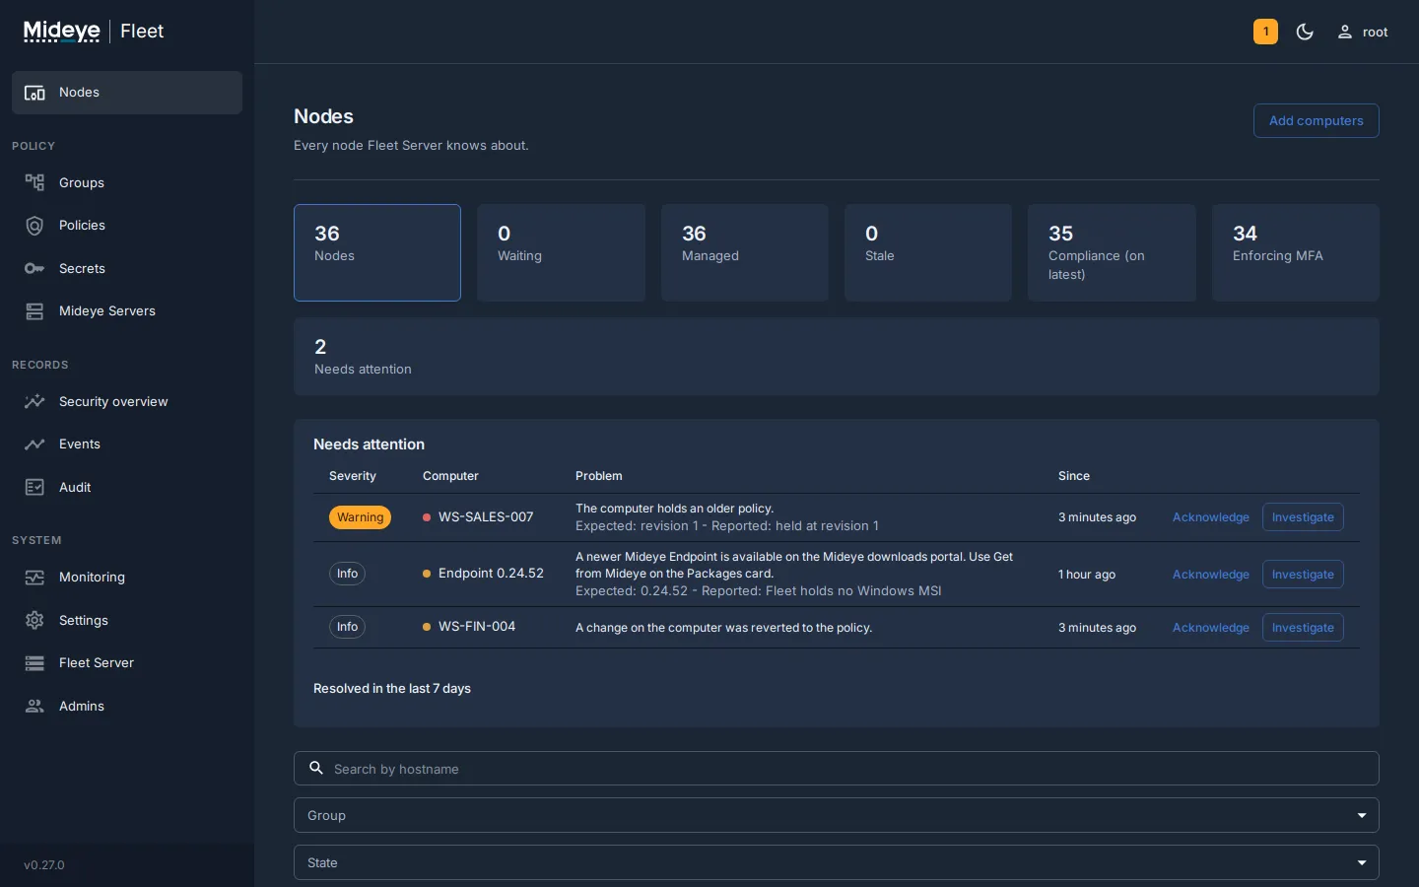Click the Nodes sidebar icon

pyautogui.click(x=34, y=93)
